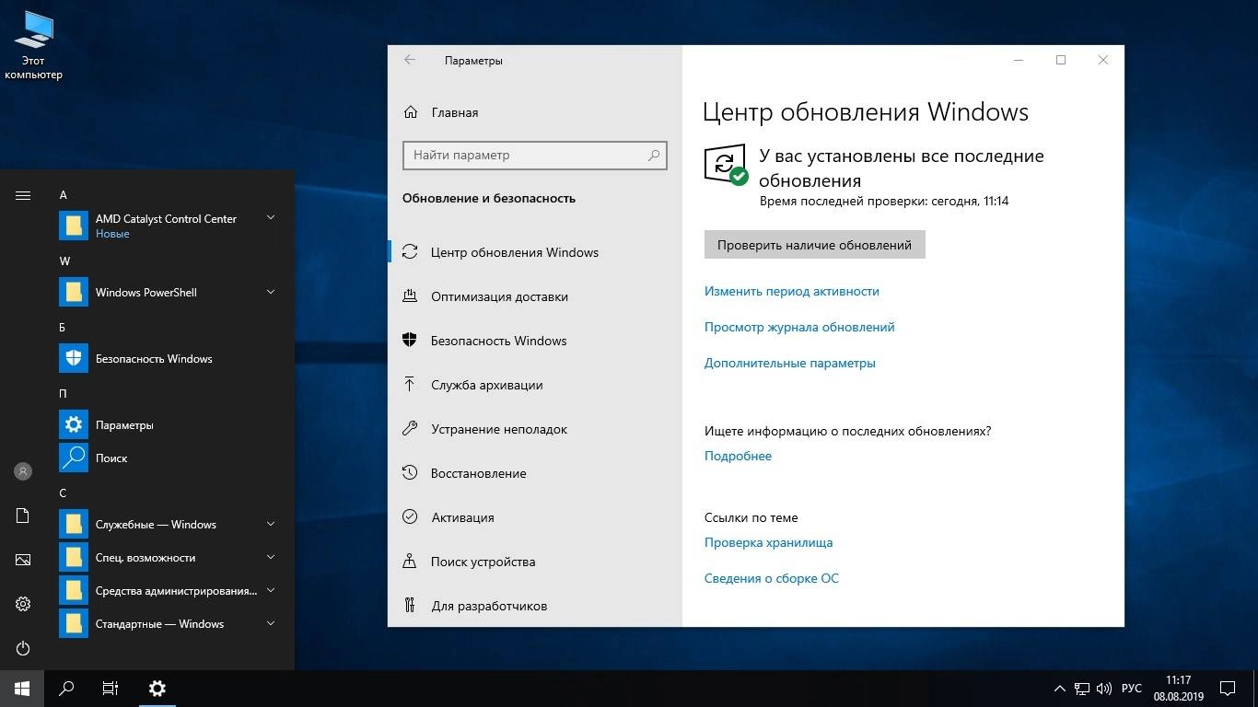The image size is (1258, 707).
Task: Open Settings gear in Start menu rail
Action: pyautogui.click(x=23, y=604)
